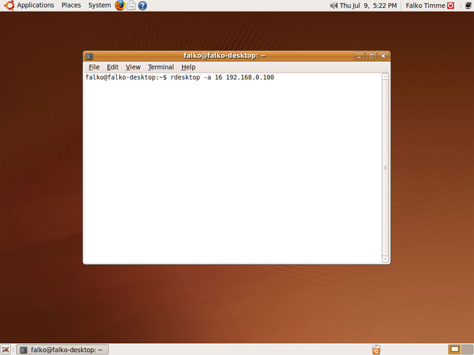Open the terminal File menu
This screenshot has height=355, width=474.
(94, 67)
